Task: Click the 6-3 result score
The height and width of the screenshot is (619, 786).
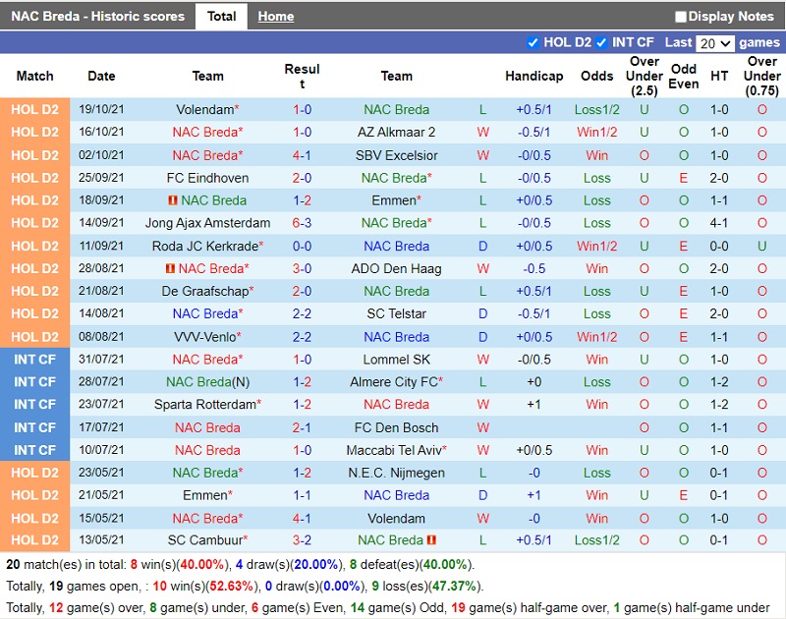Action: (302, 223)
